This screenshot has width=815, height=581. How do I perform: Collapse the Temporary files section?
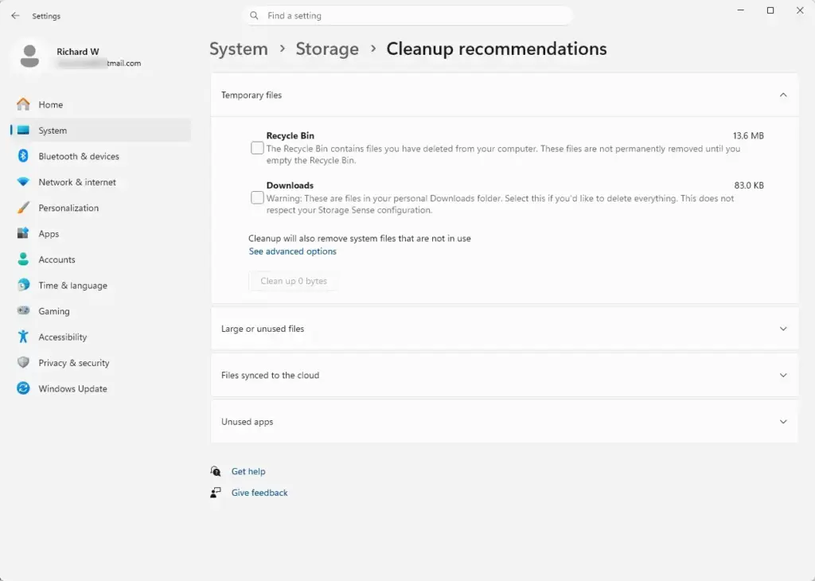[x=783, y=95]
